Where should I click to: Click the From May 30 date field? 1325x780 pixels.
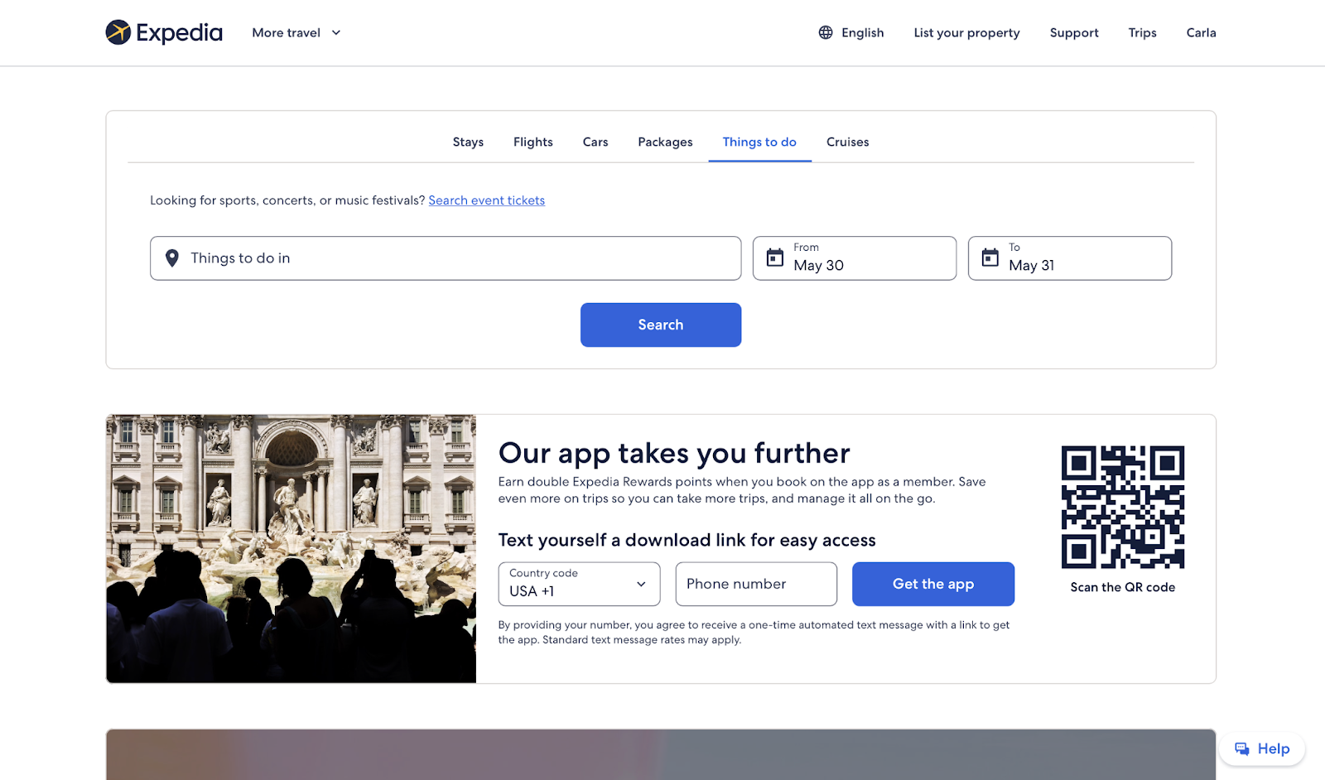(x=855, y=258)
